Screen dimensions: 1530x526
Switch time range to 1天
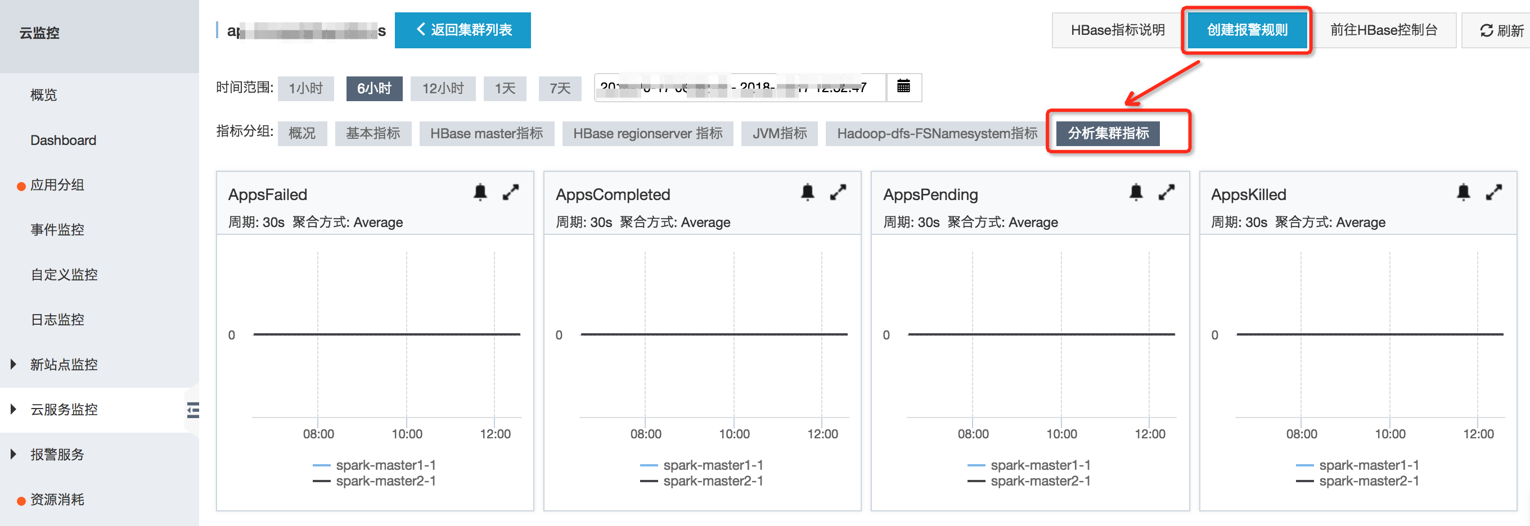506,88
